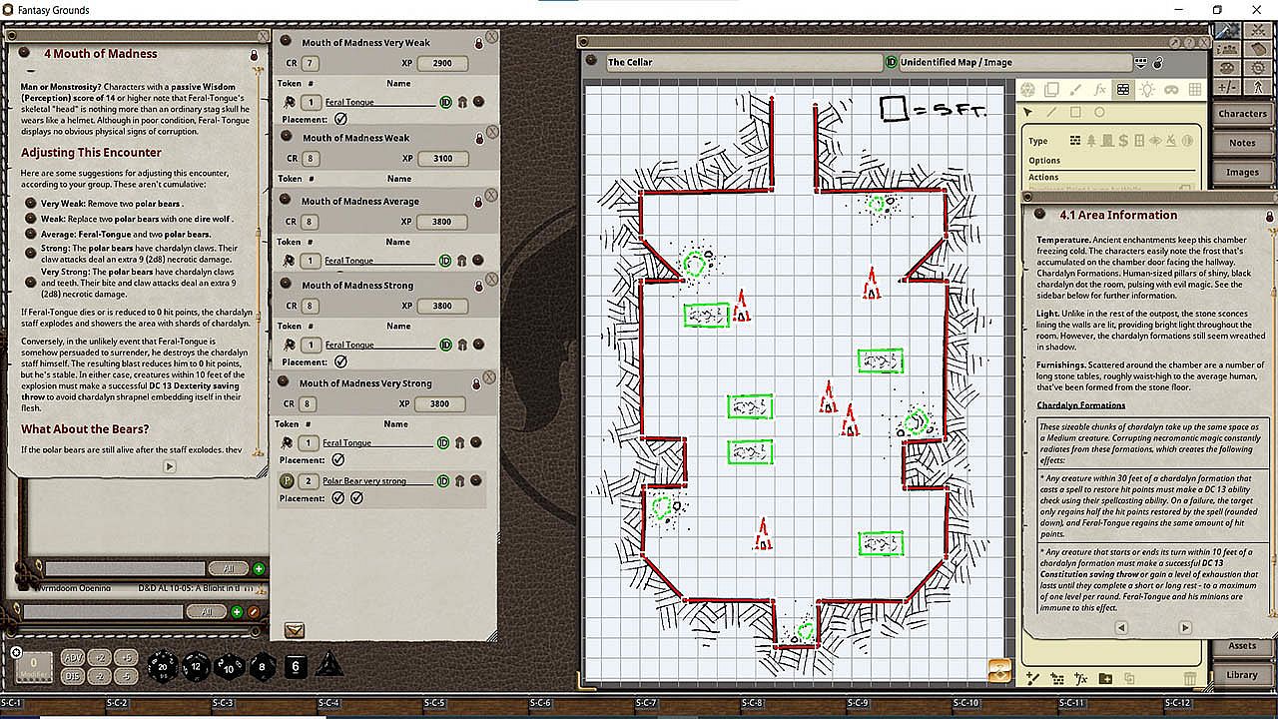Click the +2 modifier button

[x=99, y=657]
